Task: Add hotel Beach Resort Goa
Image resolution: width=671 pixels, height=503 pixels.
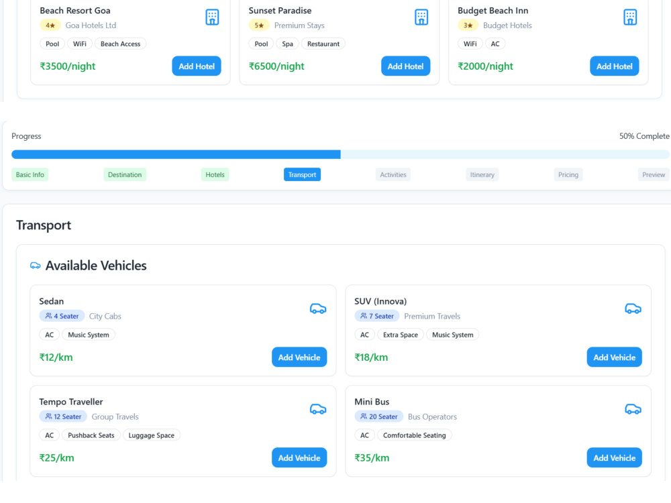Action: 197,66
